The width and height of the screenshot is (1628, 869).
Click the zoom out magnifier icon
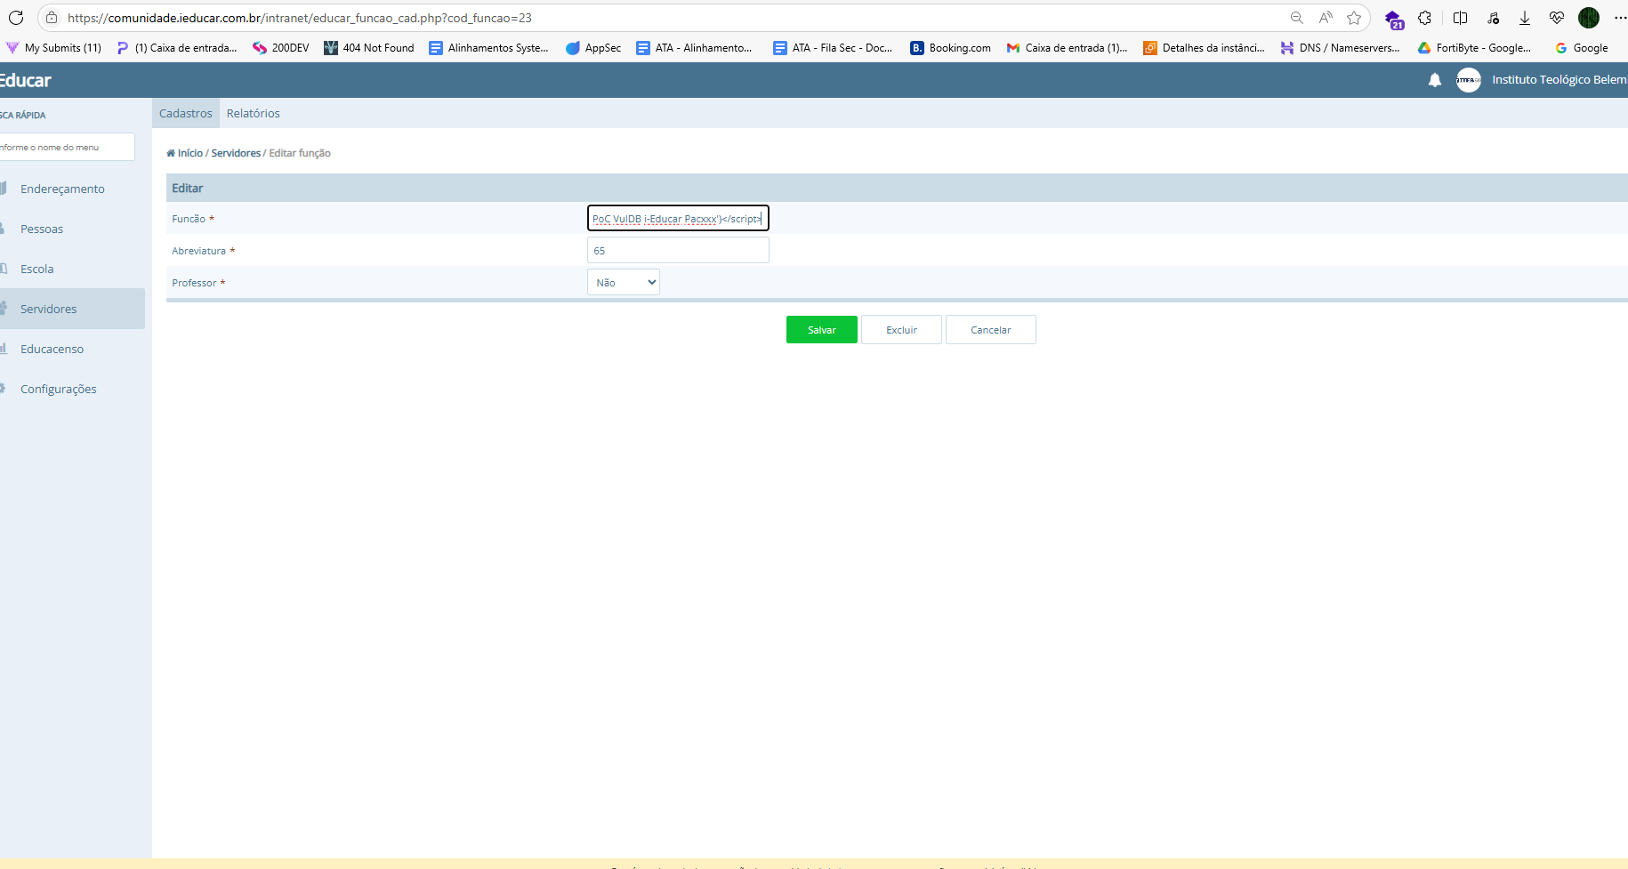(x=1297, y=18)
